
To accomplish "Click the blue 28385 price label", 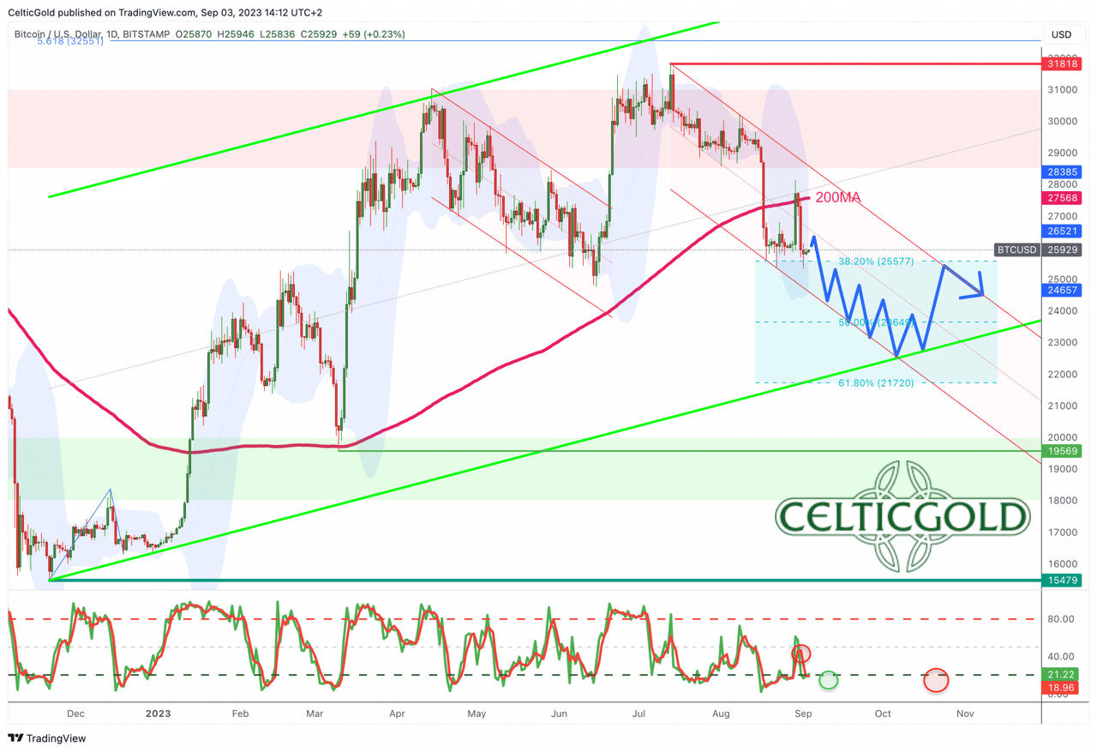I will click(x=1061, y=171).
